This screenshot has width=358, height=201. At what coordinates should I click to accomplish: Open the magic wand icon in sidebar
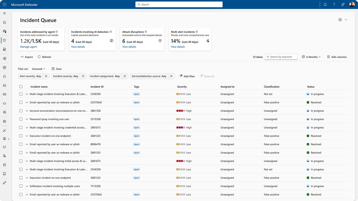click(4, 130)
